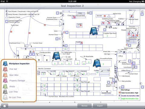Viewport: 145px width, 109px height.
Task: Choose the gray Lost Time sign icon
Action: 5,92
